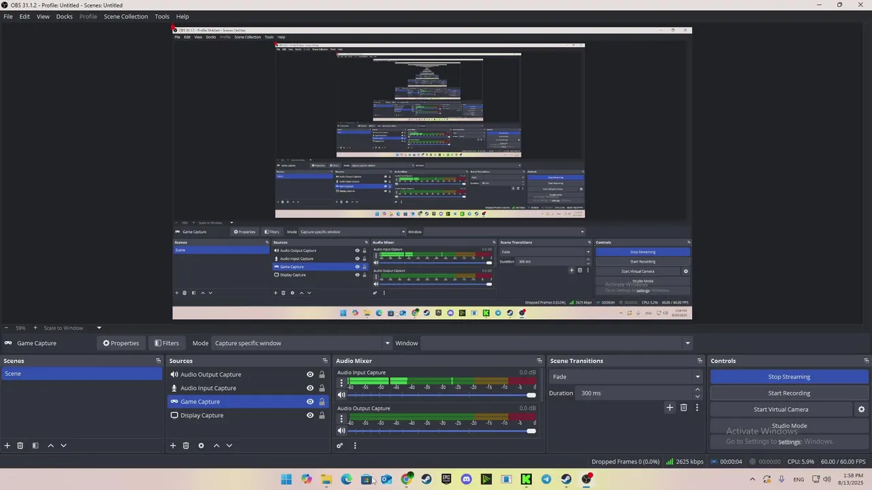Click the Studio Mode button
This screenshot has height=490, width=872.
click(x=789, y=426)
